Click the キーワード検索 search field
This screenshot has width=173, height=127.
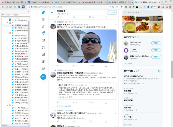point(142,13)
